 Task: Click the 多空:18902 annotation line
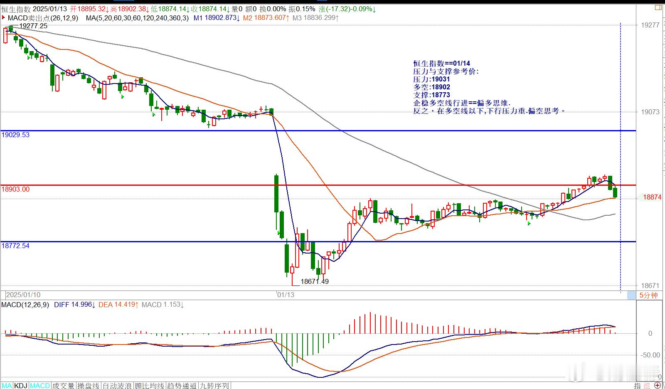pos(431,87)
